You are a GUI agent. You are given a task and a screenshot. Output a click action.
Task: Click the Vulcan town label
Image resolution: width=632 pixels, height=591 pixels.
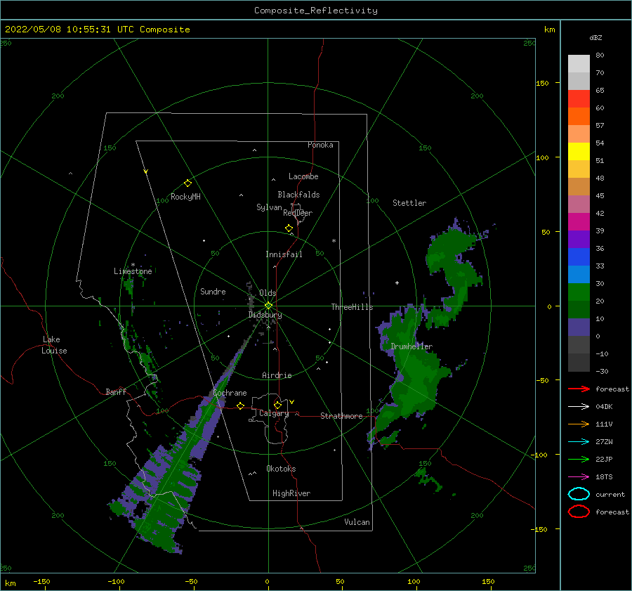coord(357,522)
